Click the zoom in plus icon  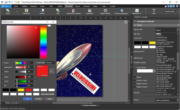[16, 103]
